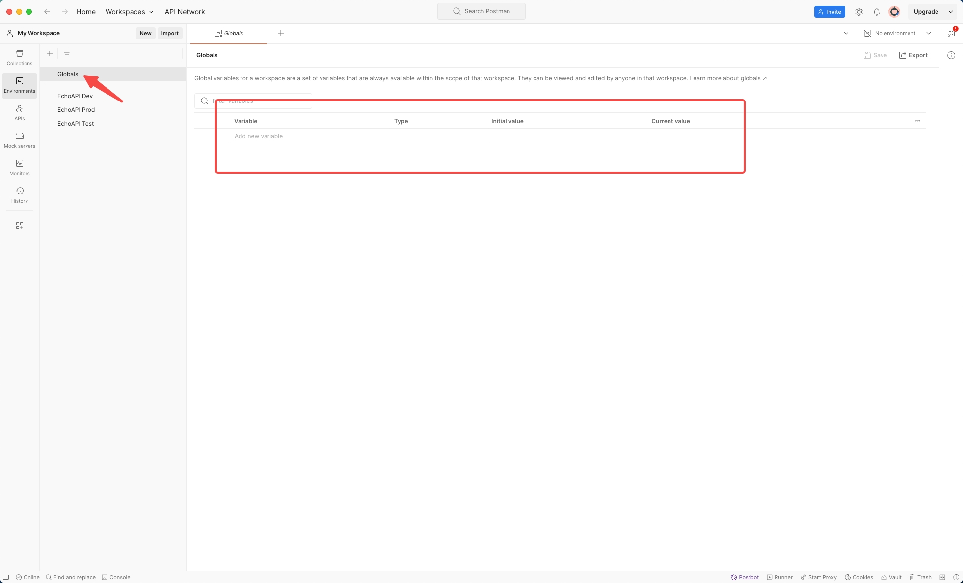Click the sidebar filter lines icon
The width and height of the screenshot is (963, 583).
coord(67,53)
